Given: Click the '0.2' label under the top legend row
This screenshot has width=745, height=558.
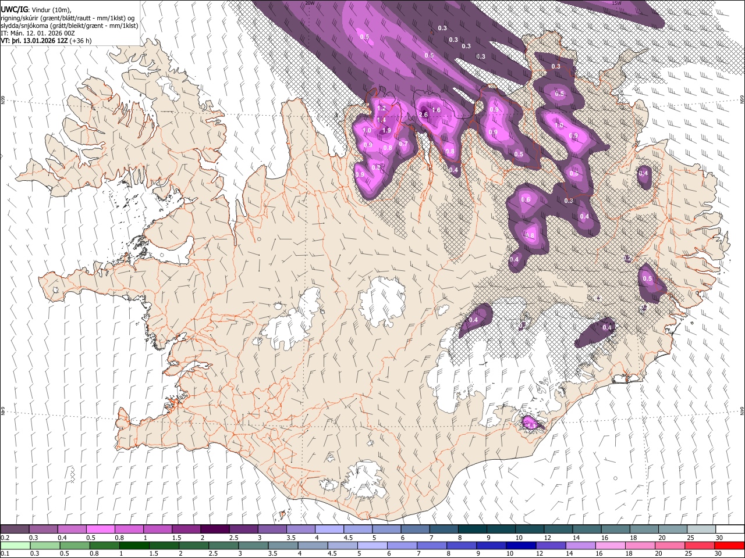Looking at the screenshot, I should coord(5,538).
